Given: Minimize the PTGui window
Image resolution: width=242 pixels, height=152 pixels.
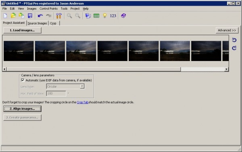Looking at the screenshot, I should (229, 3).
